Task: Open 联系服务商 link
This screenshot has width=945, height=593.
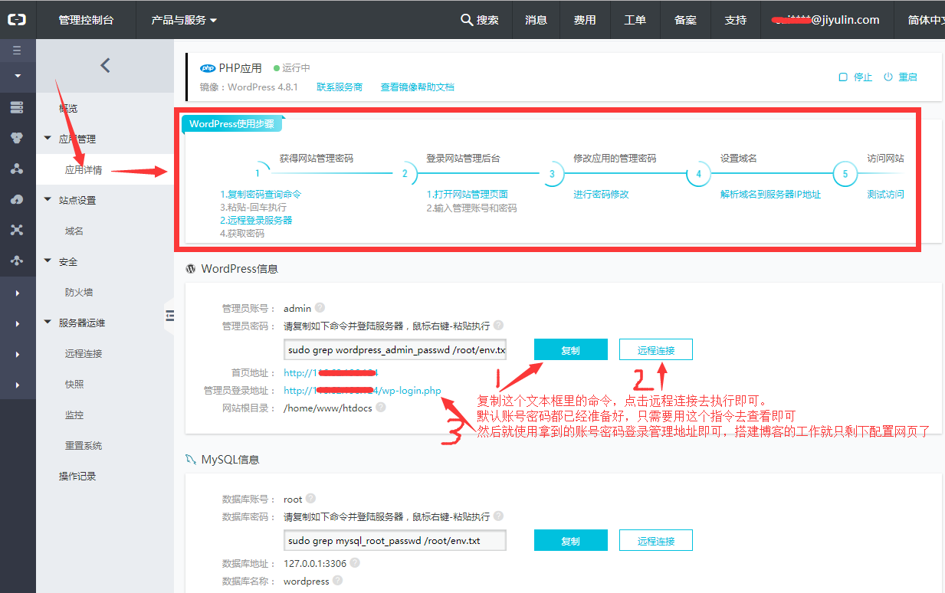Action: (340, 87)
